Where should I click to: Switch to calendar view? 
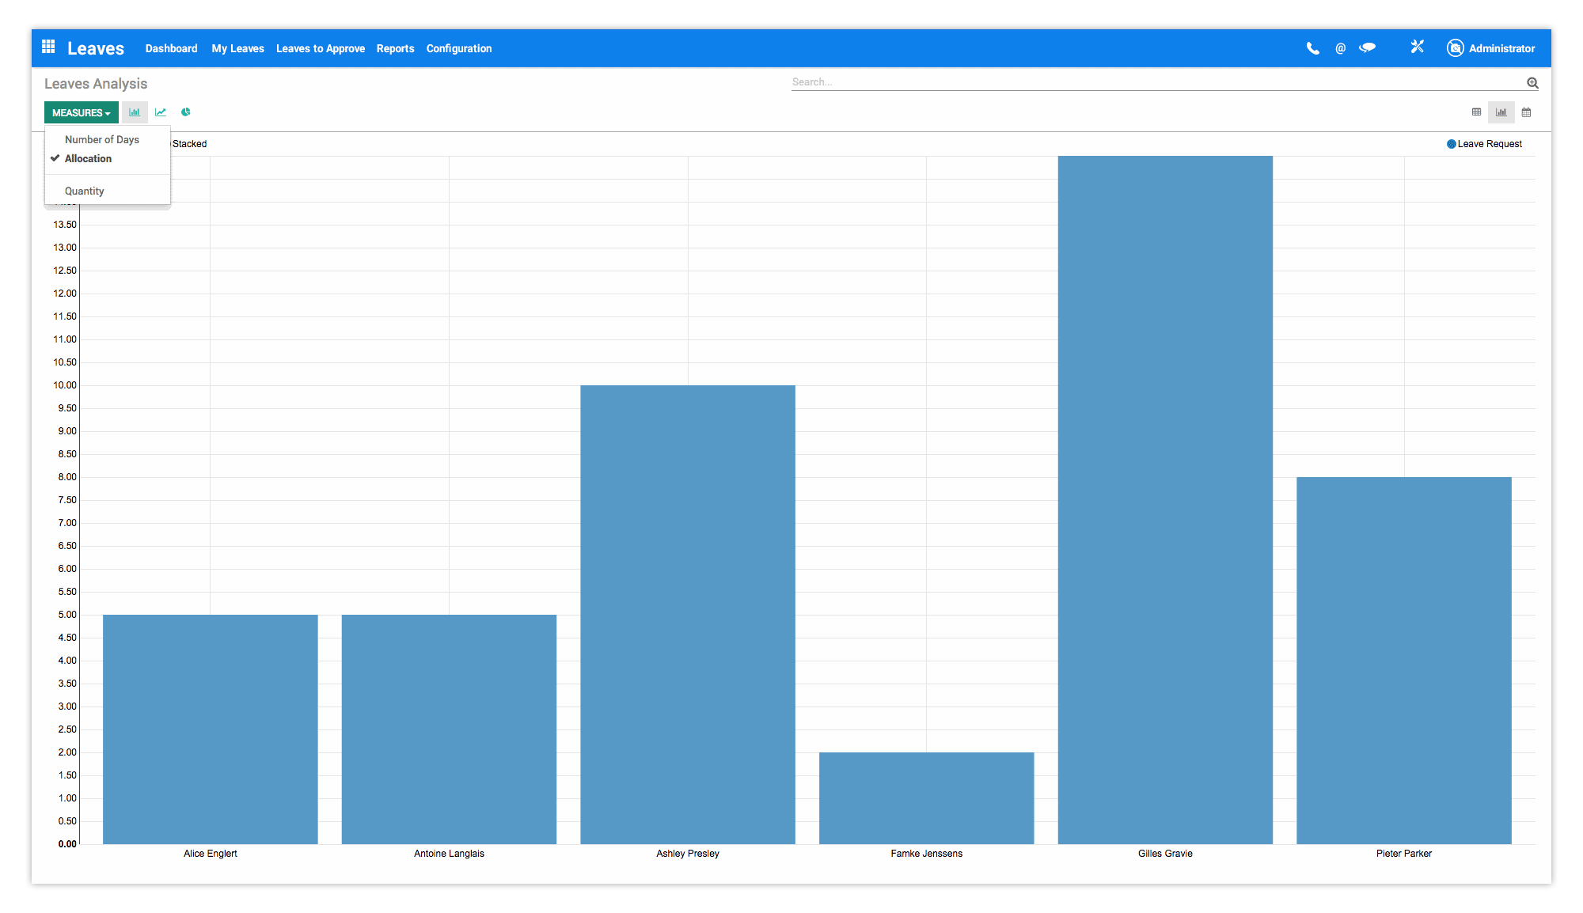tap(1526, 112)
